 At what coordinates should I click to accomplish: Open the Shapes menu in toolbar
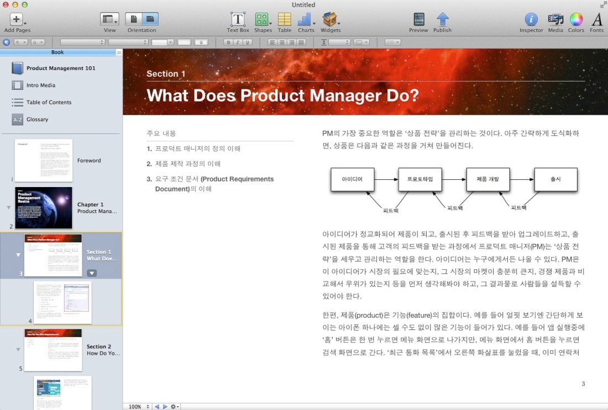pos(263,20)
